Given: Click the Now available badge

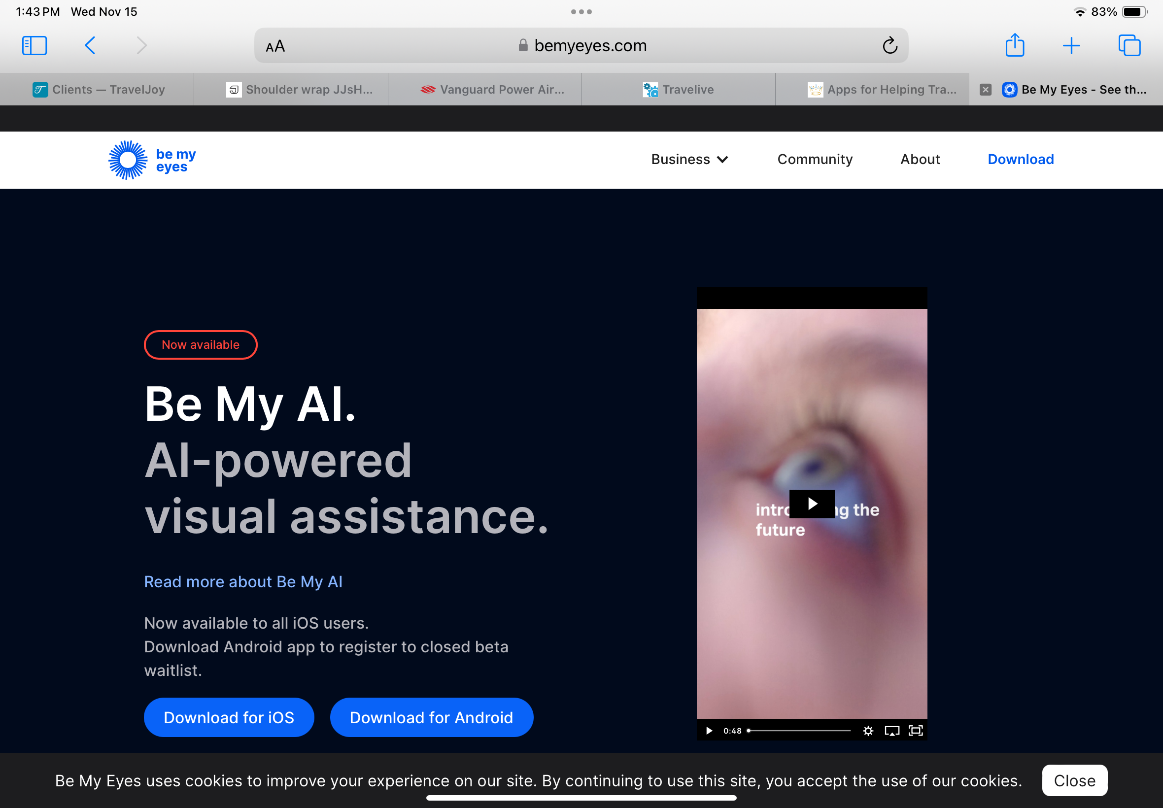Looking at the screenshot, I should (201, 345).
